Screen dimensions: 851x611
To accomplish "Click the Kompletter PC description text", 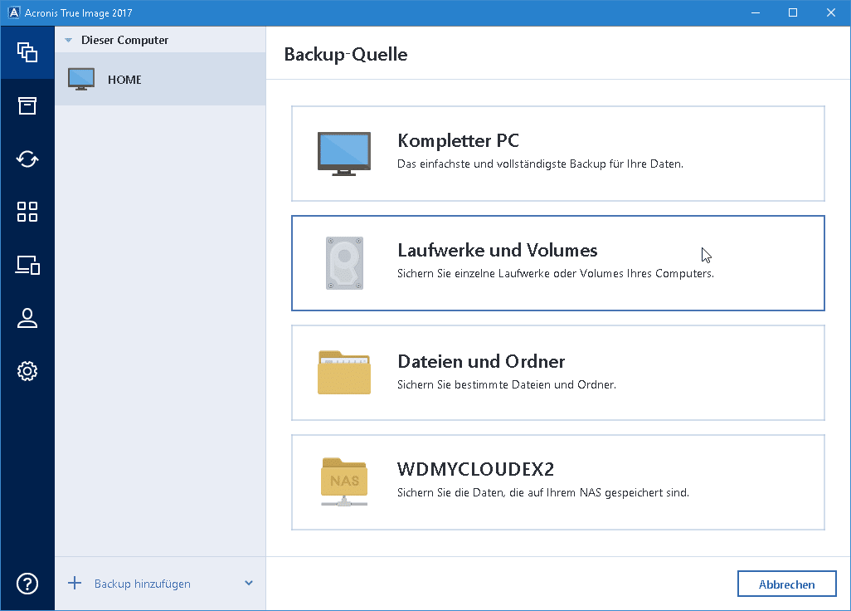I will coord(540,164).
